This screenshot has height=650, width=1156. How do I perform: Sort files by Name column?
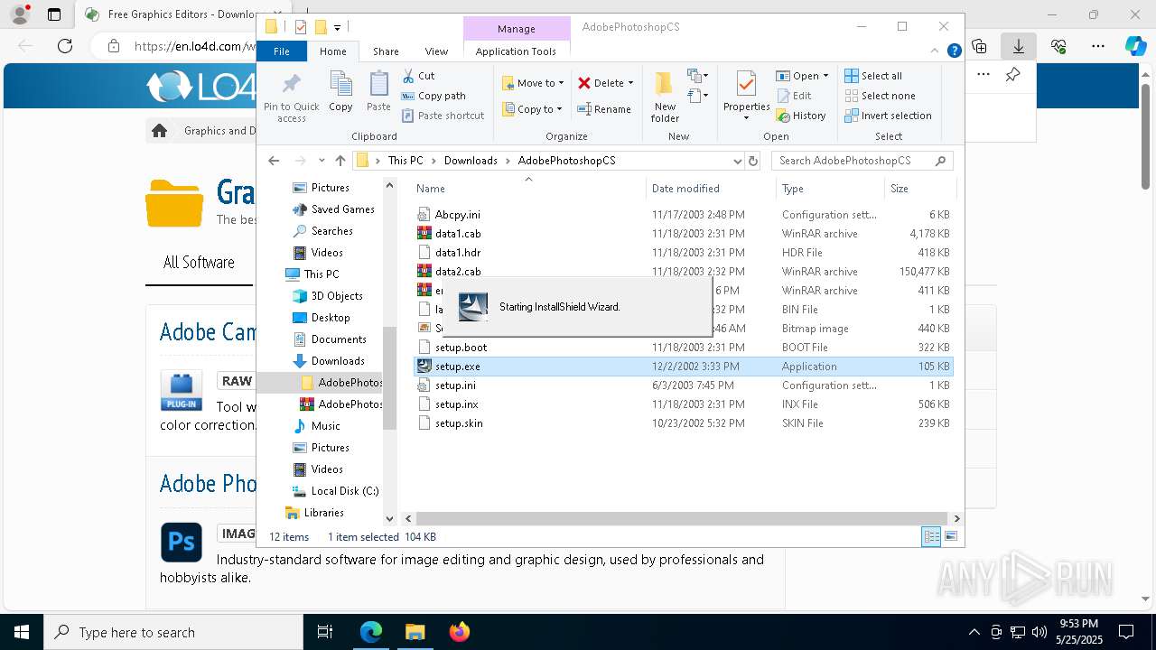click(529, 188)
